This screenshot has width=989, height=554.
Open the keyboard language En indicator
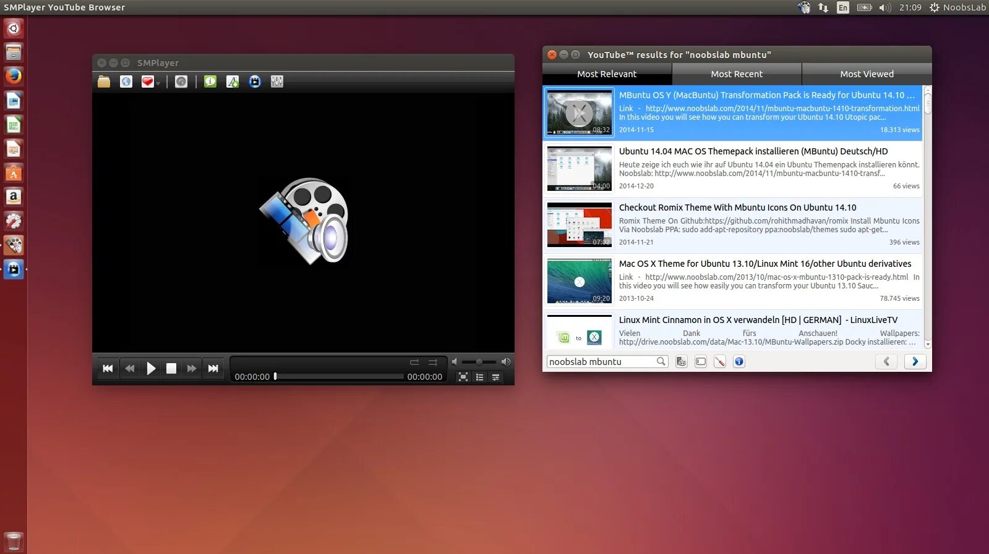point(842,7)
